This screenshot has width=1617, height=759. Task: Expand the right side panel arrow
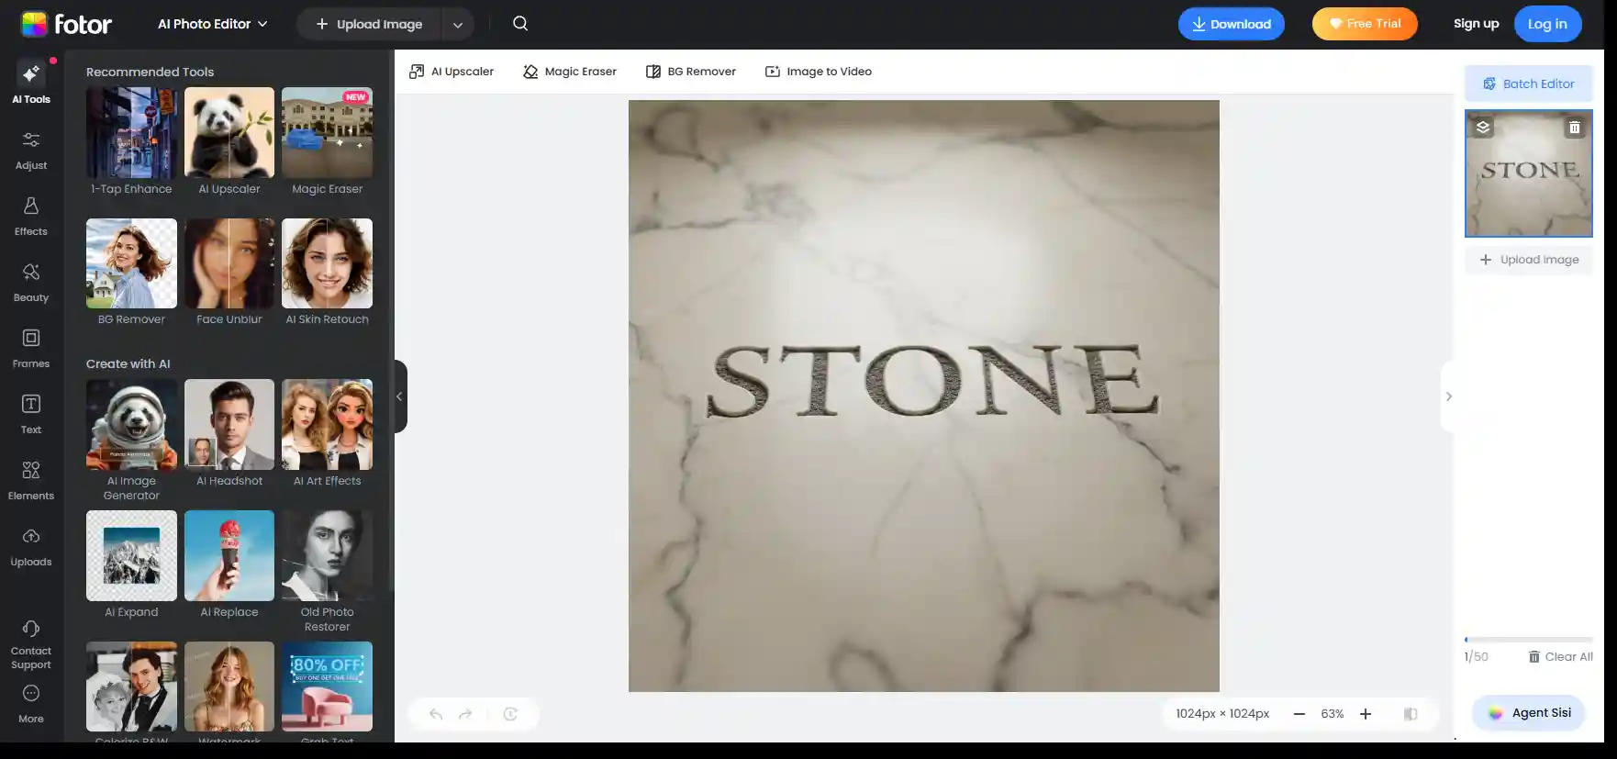coord(1449,396)
